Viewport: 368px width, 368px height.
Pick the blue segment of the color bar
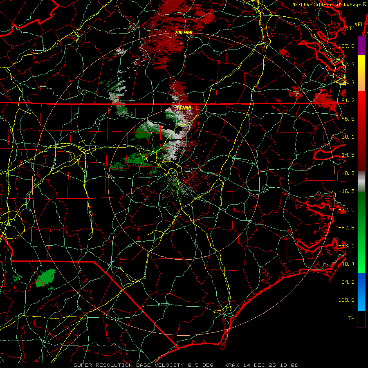point(361,292)
